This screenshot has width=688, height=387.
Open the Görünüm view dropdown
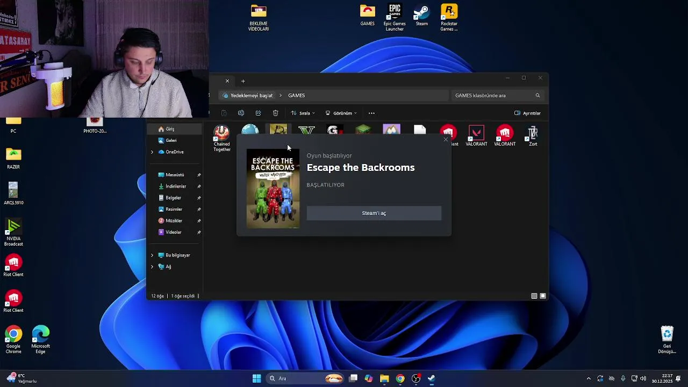[x=341, y=113]
